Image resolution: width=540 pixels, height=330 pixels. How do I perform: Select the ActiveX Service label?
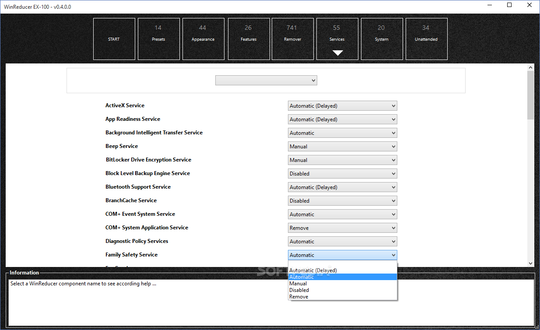[125, 105]
